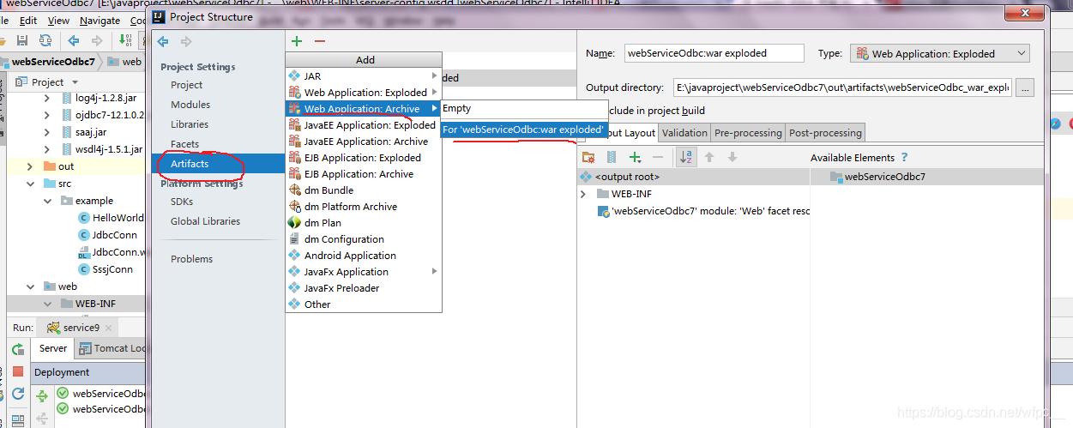Choose dm Bundle artifact type
1073x428 pixels.
coord(364,190)
